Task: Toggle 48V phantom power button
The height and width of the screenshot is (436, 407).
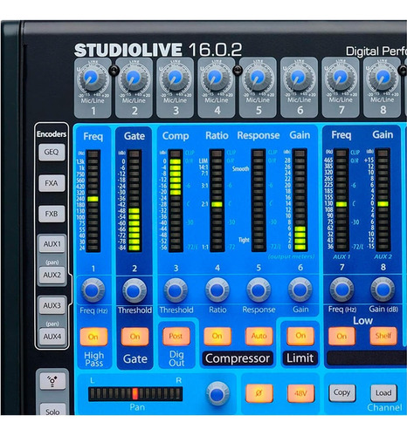Action: coord(300,393)
